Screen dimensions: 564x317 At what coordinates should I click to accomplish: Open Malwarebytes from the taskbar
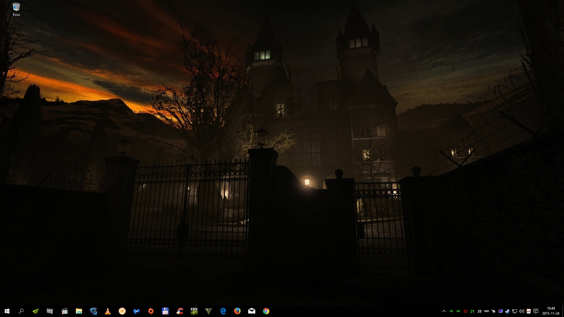[137, 311]
